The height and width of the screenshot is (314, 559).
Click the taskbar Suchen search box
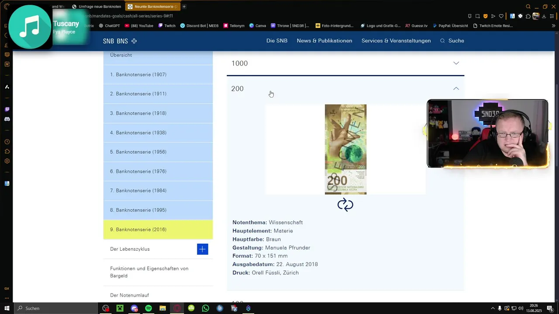pos(56,308)
